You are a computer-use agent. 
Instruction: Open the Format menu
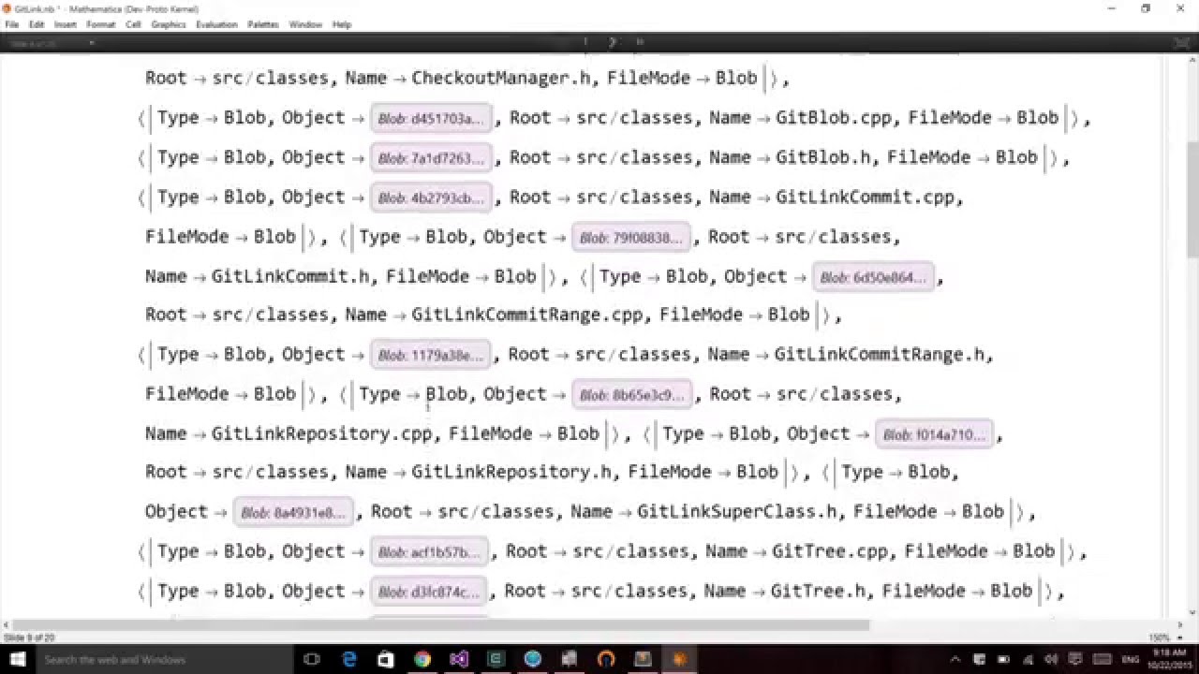[x=101, y=24]
